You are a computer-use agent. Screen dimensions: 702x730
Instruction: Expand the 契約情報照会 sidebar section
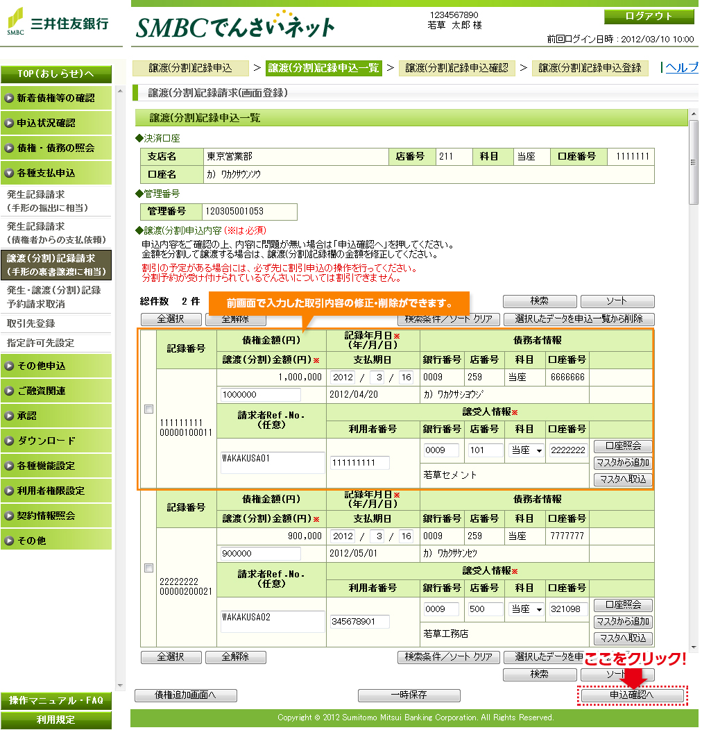56,516
